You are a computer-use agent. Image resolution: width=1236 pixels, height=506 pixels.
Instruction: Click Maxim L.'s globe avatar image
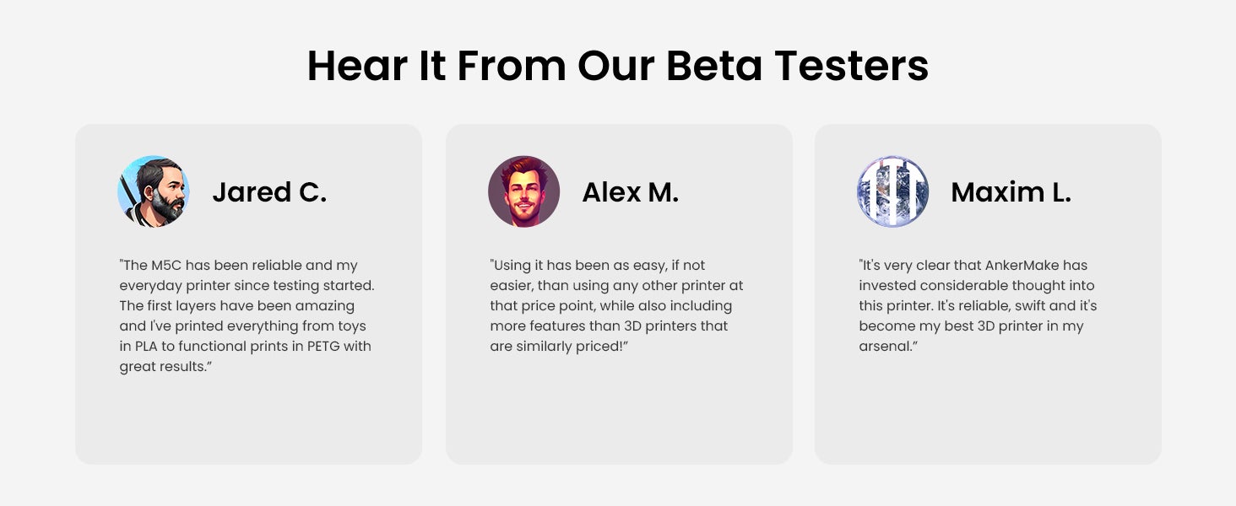[892, 191]
